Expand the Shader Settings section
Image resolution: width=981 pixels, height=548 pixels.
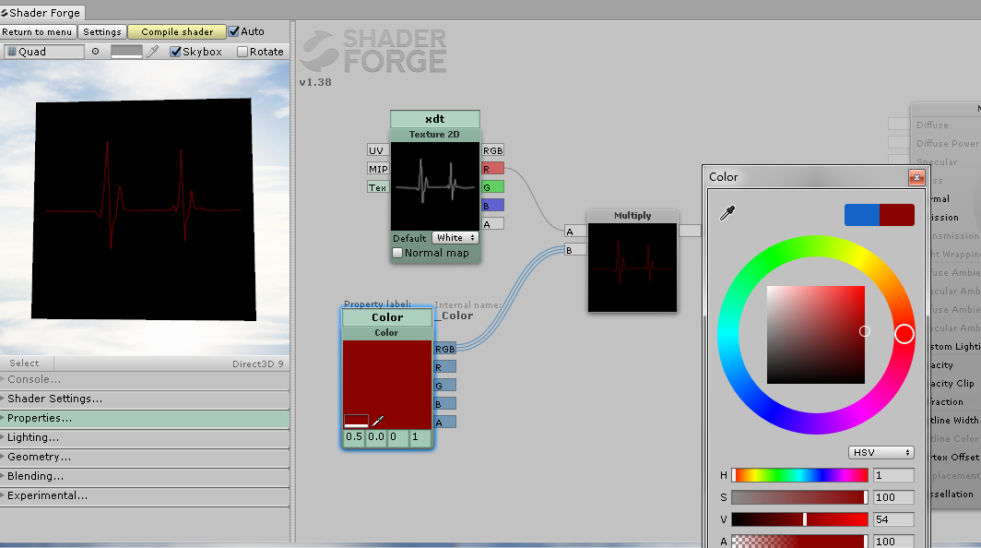pyautogui.click(x=145, y=399)
